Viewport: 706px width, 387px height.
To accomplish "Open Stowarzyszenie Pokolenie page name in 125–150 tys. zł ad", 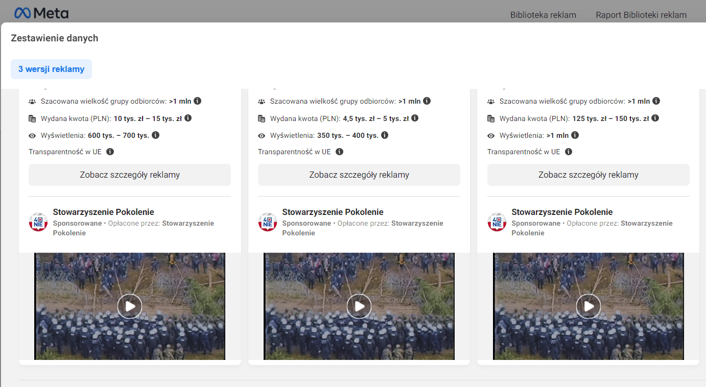I will click(x=562, y=212).
